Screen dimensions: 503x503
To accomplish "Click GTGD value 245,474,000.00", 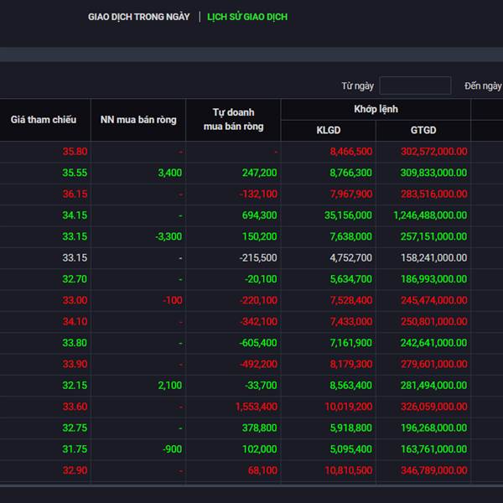I will 434,300.
